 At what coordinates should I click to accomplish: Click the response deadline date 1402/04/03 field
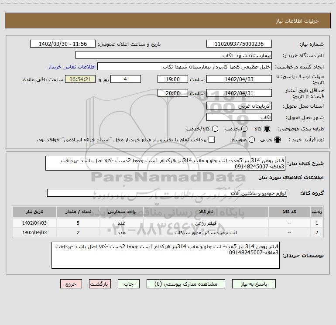pyautogui.click(x=239, y=79)
